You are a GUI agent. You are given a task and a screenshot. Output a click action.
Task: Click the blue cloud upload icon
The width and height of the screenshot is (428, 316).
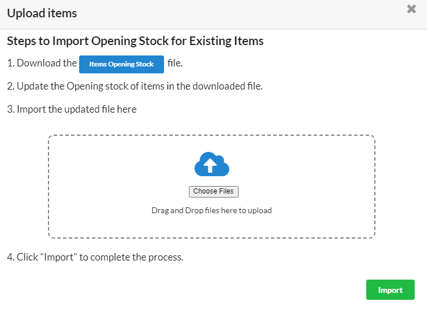click(x=212, y=164)
